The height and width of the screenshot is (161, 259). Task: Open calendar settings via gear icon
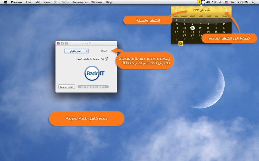click(x=181, y=43)
